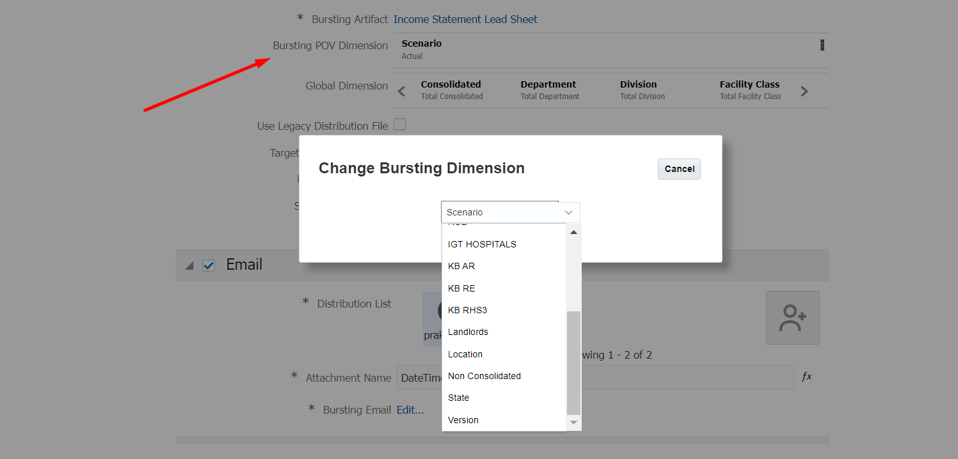The width and height of the screenshot is (958, 459).
Task: Toggle the Email section checkbox
Action: tap(209, 265)
